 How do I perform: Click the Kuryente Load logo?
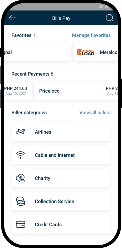tap(85, 52)
